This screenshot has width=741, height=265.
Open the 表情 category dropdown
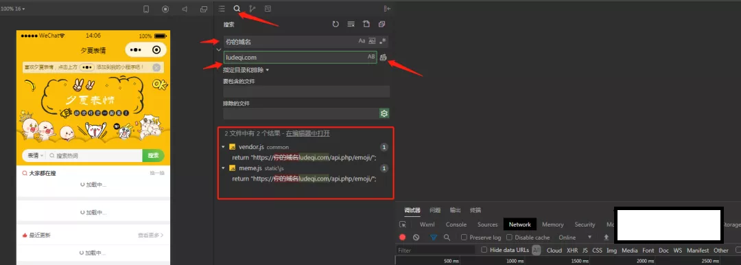(35, 155)
